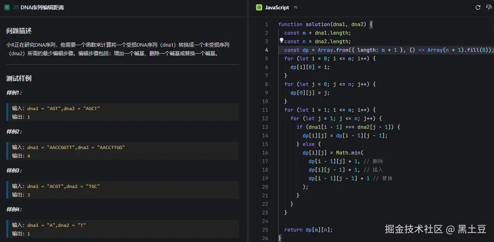Click the 样例4 input/output block

coord(123,229)
